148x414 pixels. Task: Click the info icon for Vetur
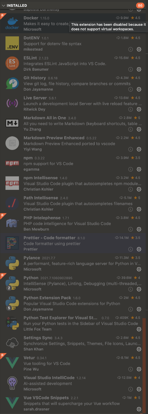tap(131, 369)
